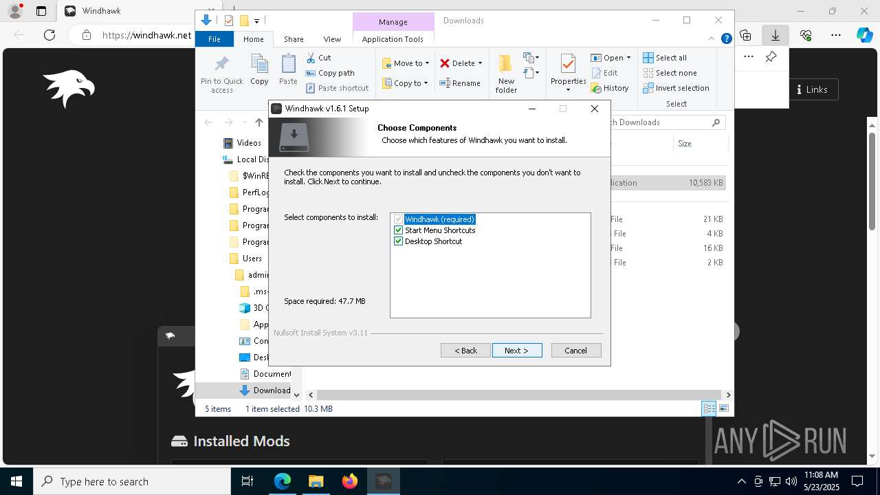Click the Links button on webpage
Image resolution: width=880 pixels, height=495 pixels.
812,89
